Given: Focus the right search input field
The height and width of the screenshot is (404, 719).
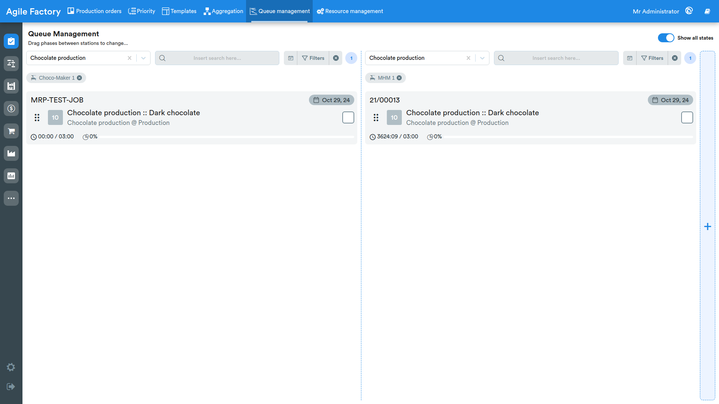Looking at the screenshot, I should [556, 58].
